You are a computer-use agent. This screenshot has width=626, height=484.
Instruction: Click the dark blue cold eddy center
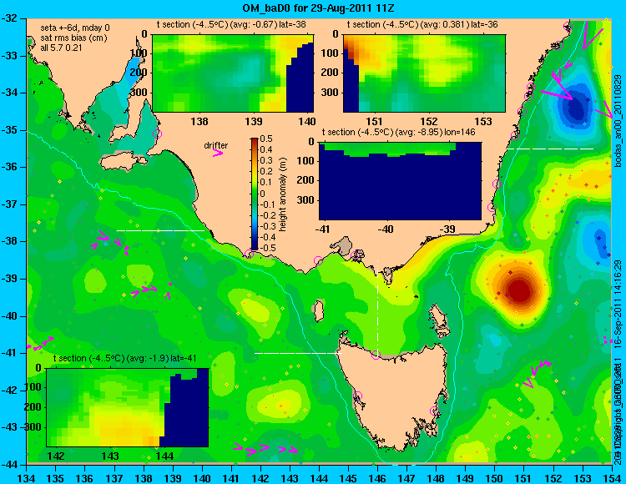click(576, 108)
